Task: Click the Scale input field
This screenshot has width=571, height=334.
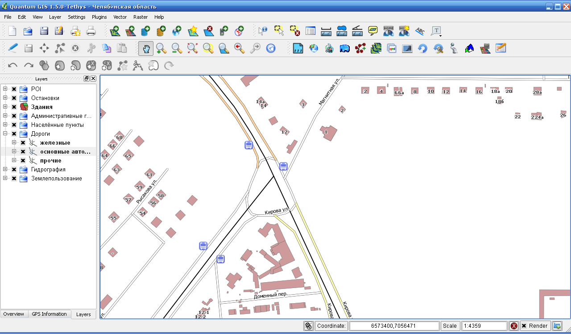Action: click(x=484, y=326)
